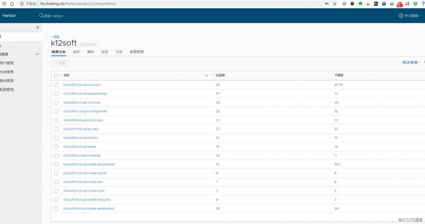The height and width of the screenshot is (224, 425).
Task: Open the k12soft/xtcloud-node-clients repository link
Action: point(85,173)
